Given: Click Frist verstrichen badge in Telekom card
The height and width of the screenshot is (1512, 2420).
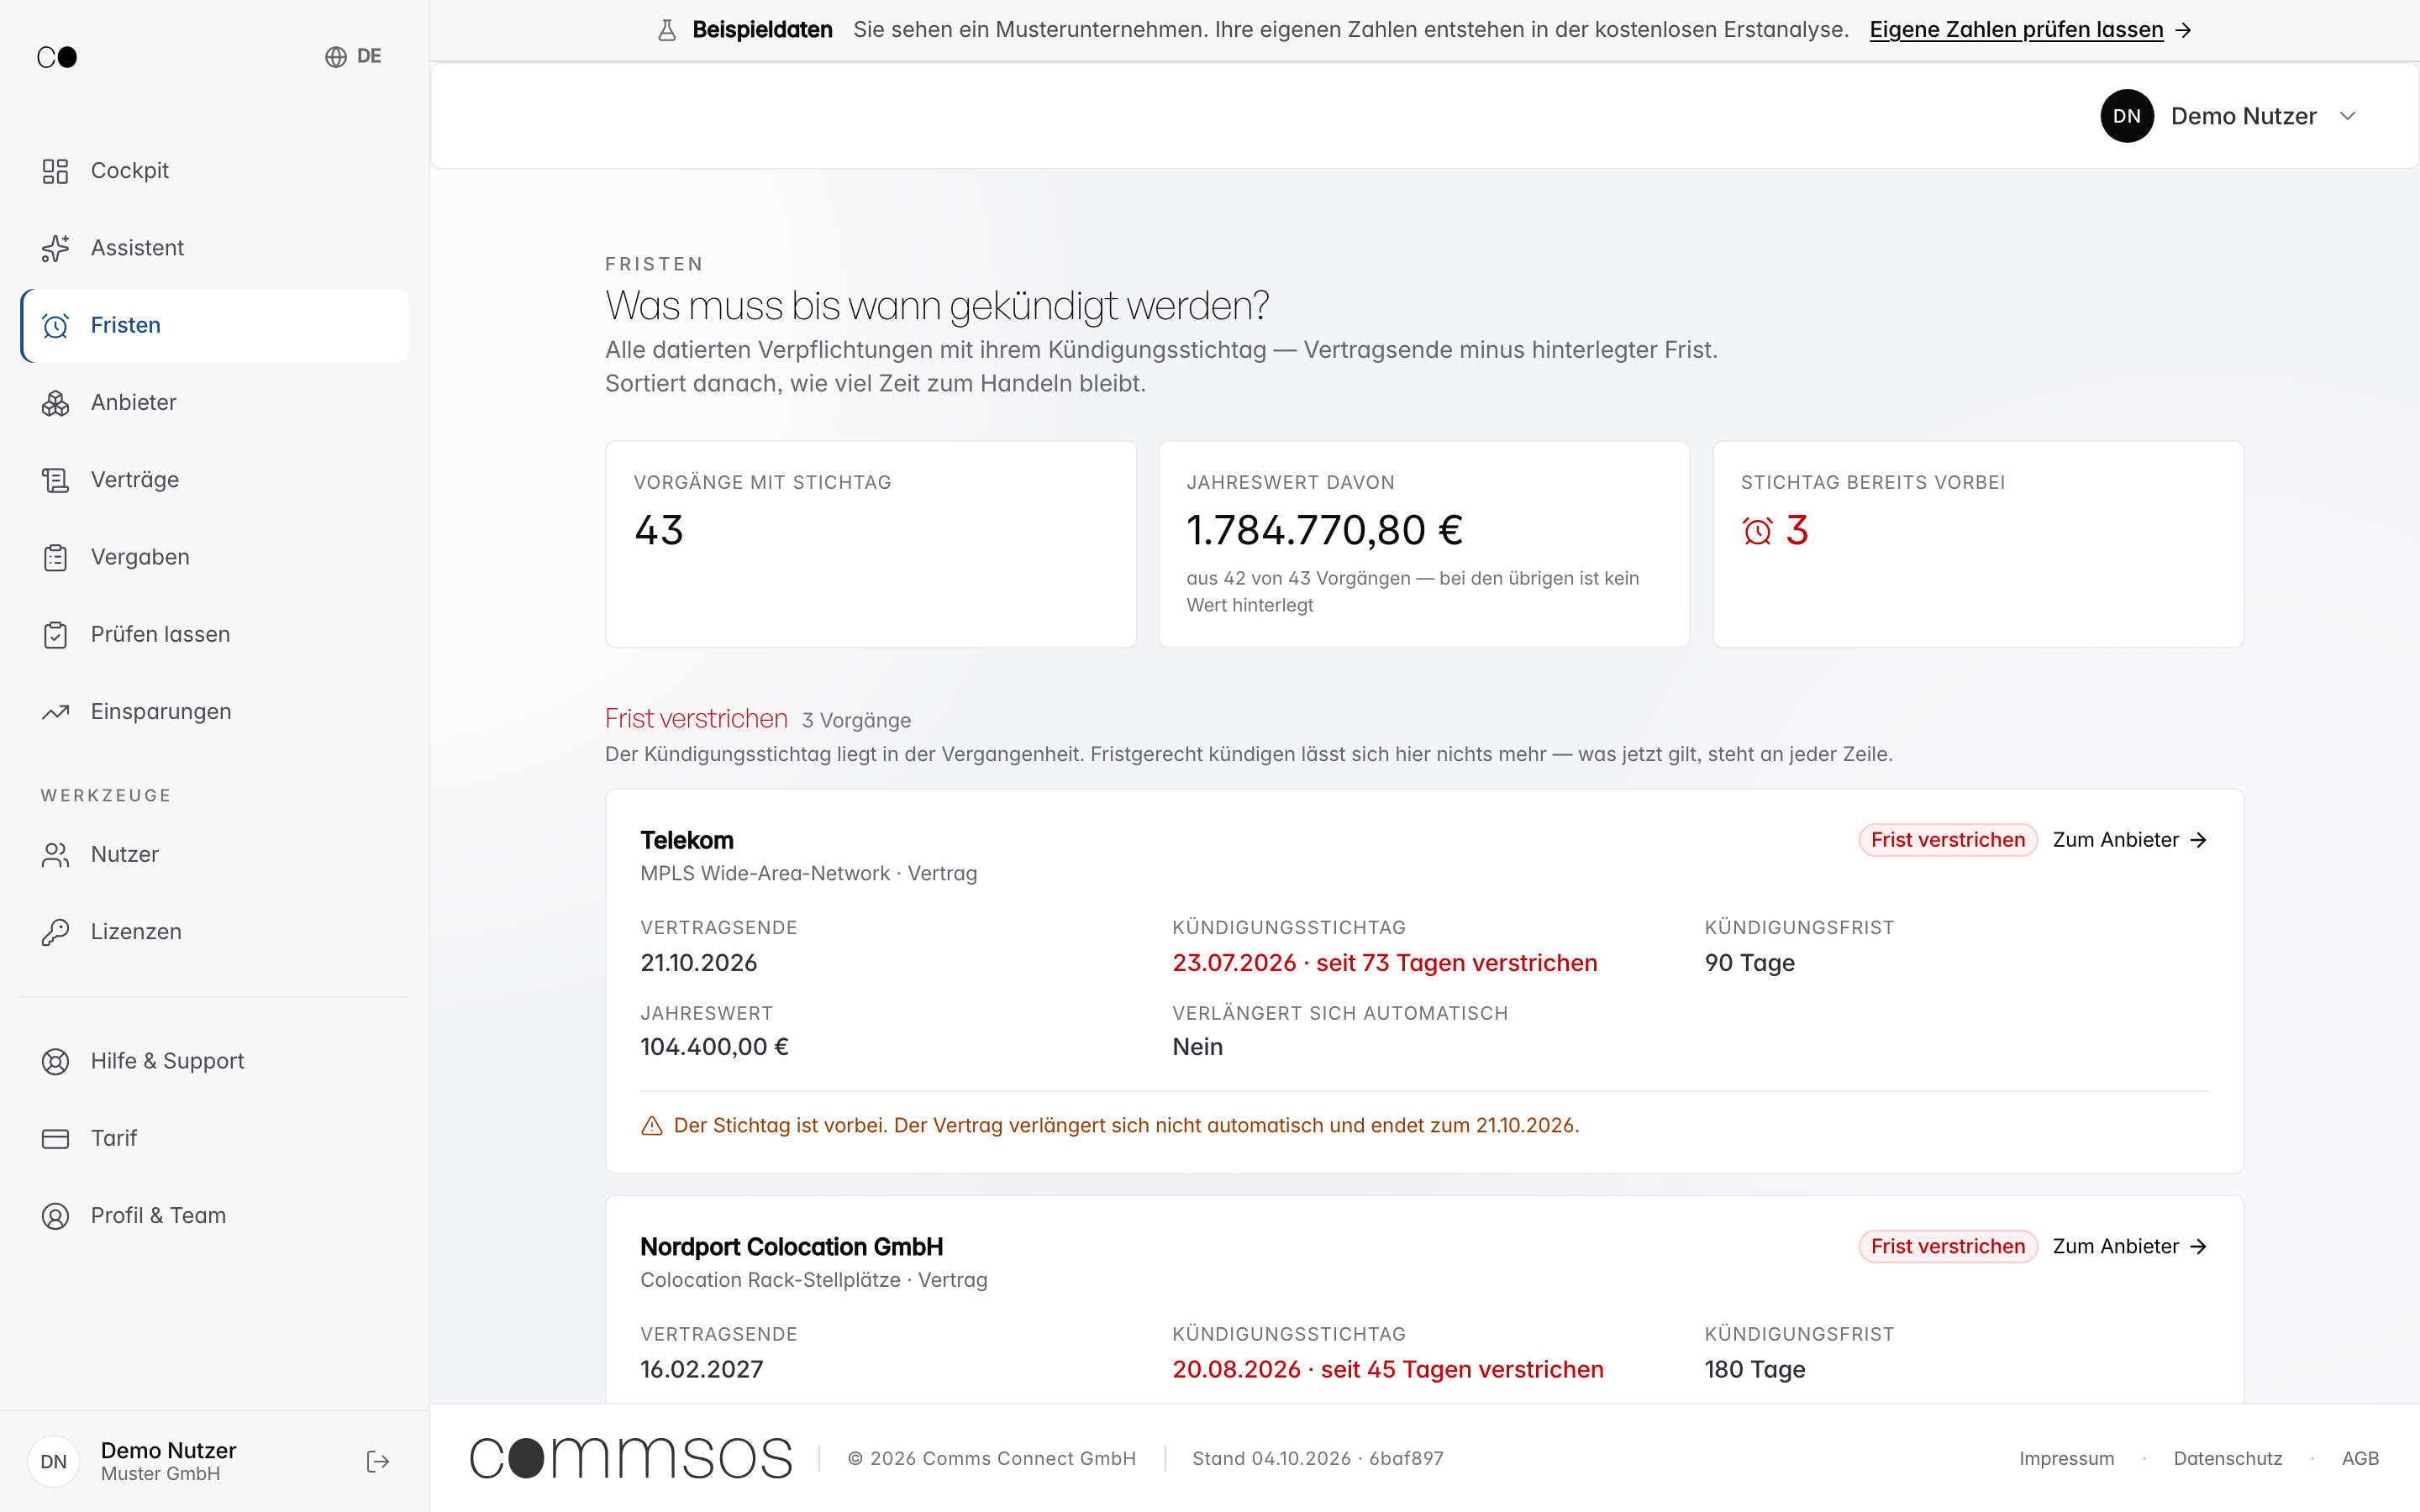Looking at the screenshot, I should (x=1947, y=840).
